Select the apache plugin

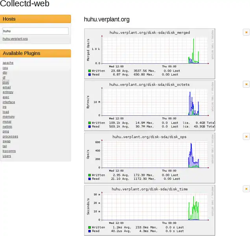pos(8,63)
